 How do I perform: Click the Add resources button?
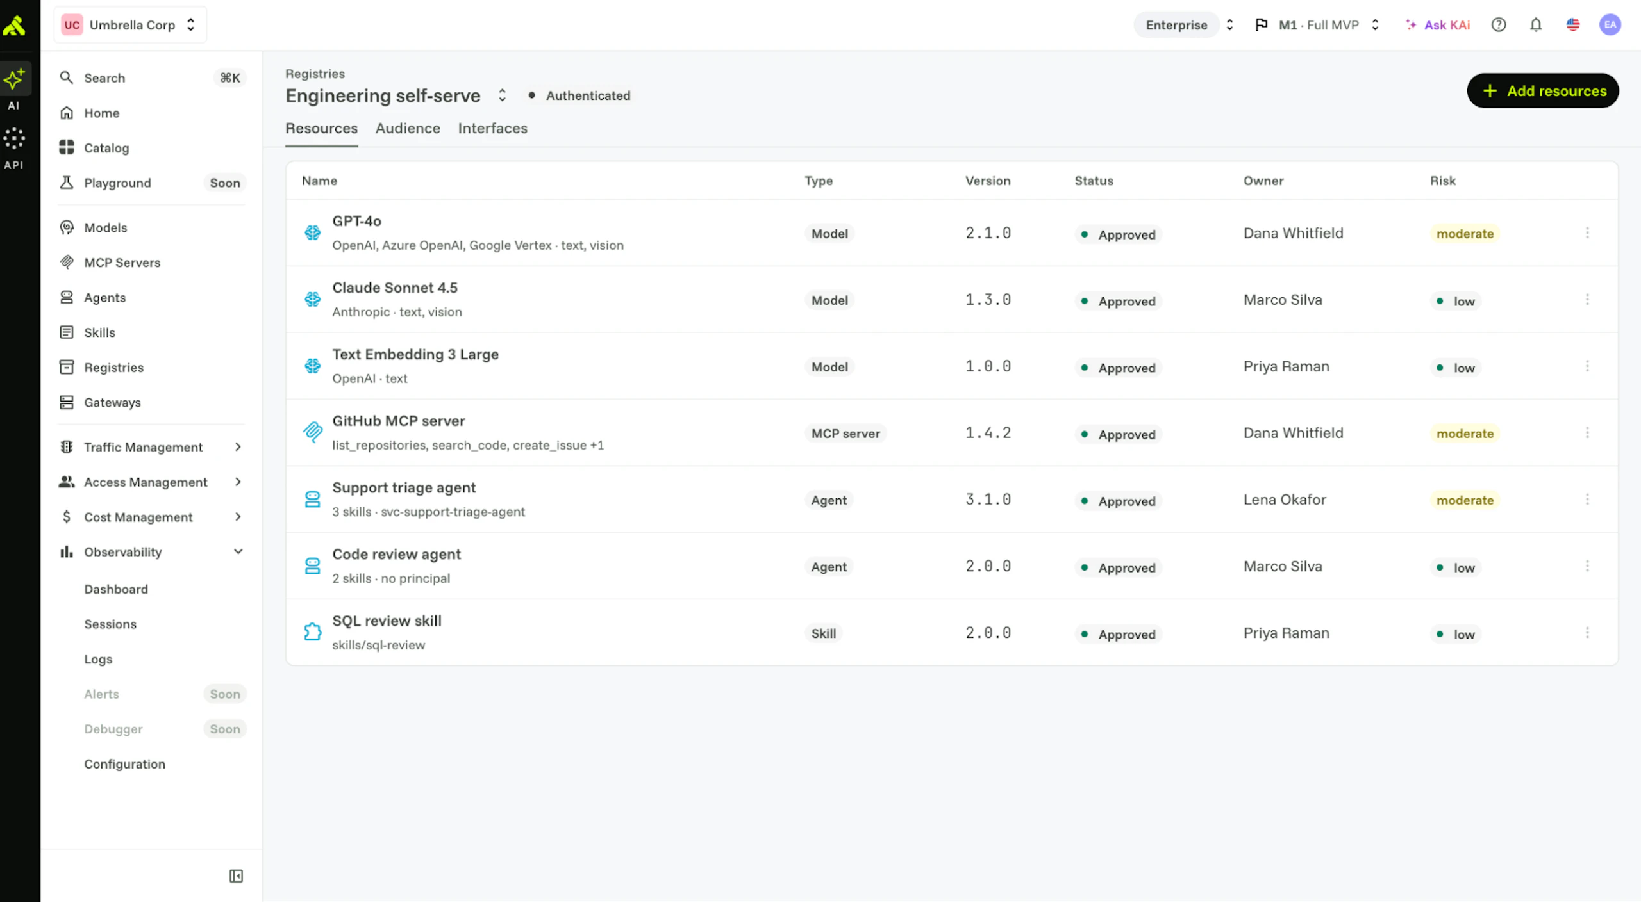pyautogui.click(x=1543, y=91)
